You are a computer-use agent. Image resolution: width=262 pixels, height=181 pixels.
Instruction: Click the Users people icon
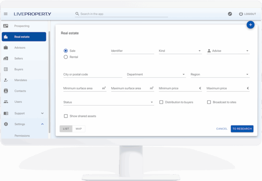click(6, 102)
